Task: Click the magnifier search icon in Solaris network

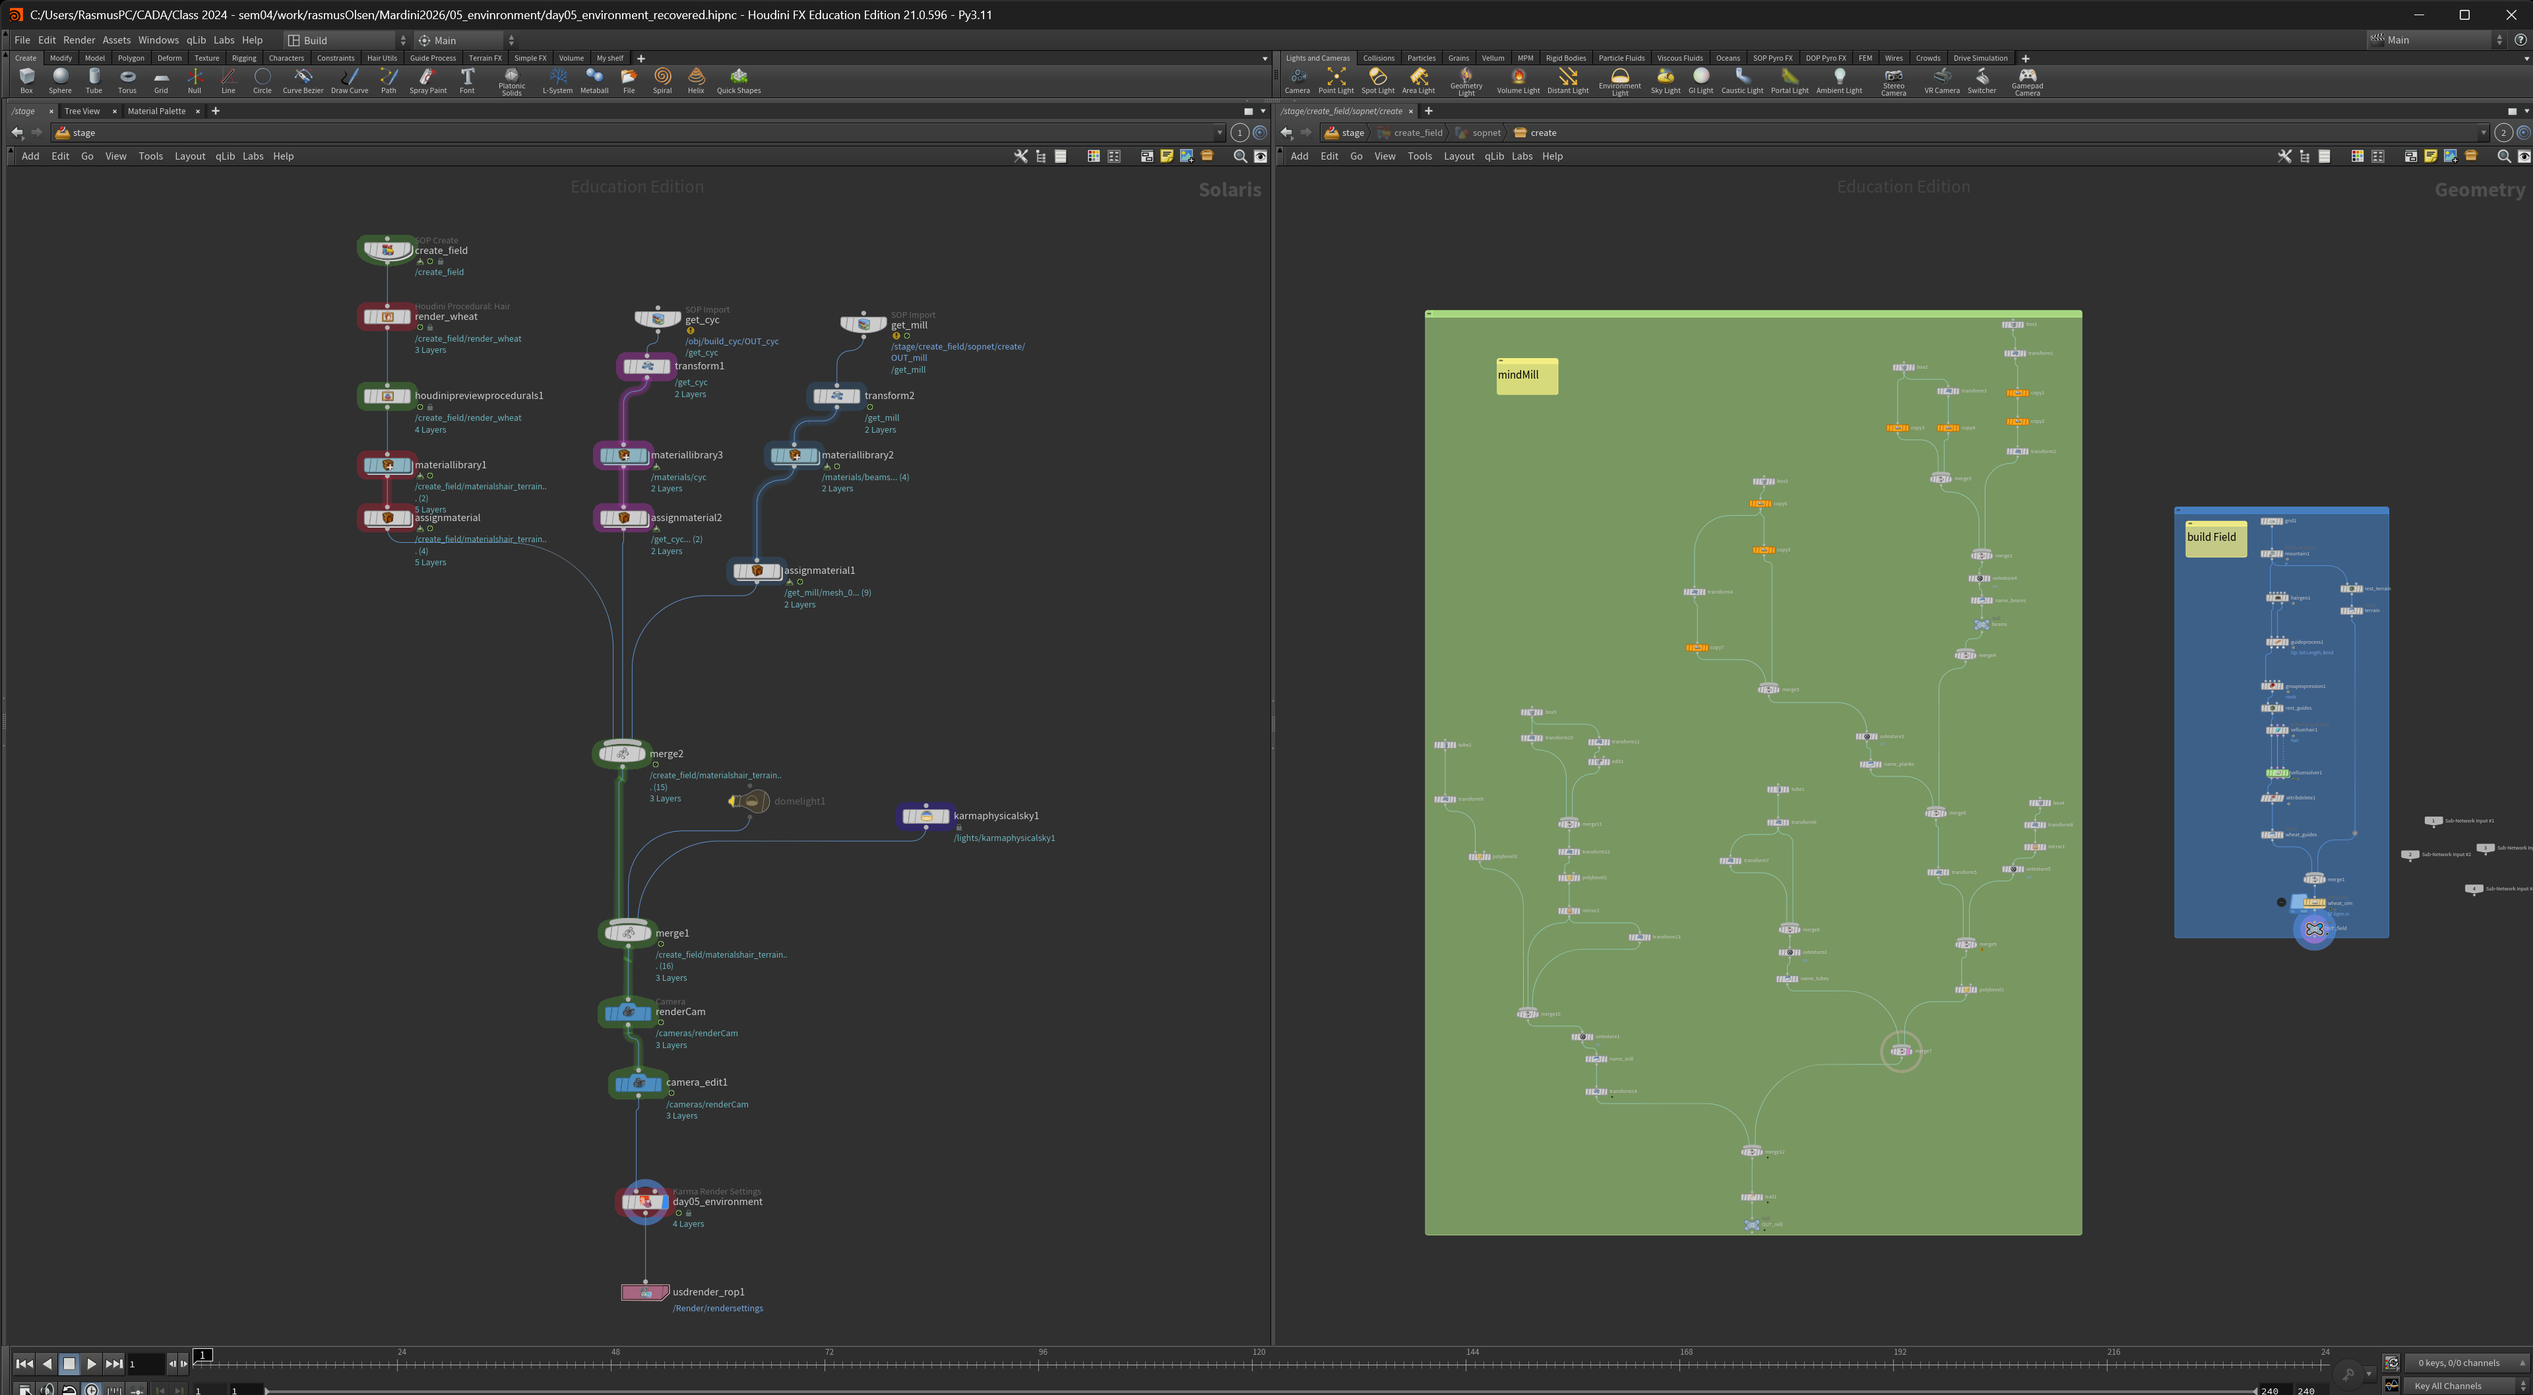Action: tap(1240, 156)
